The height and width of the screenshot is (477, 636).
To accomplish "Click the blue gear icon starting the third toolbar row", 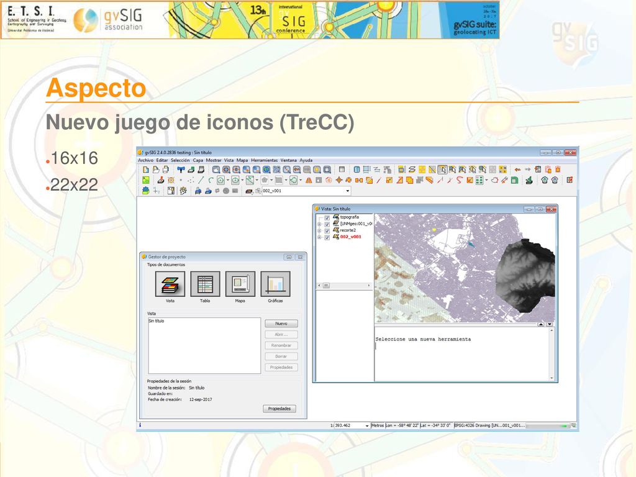I will click(x=146, y=191).
